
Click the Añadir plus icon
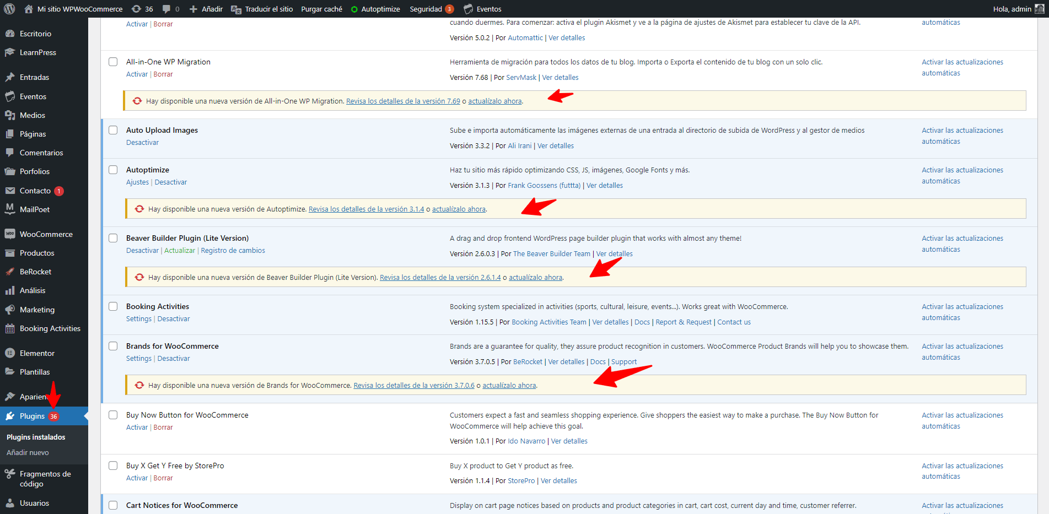(x=193, y=9)
